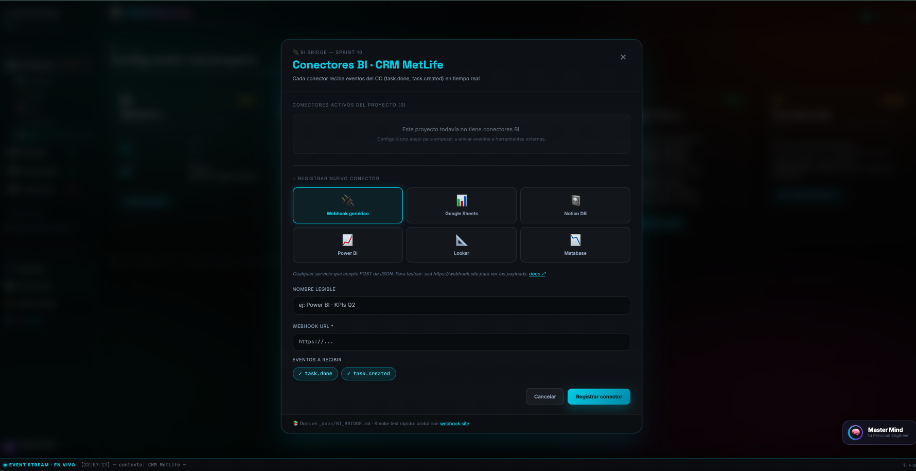Open the Master Mind assistant widget
Screen dimensions: 916x471
(879, 432)
